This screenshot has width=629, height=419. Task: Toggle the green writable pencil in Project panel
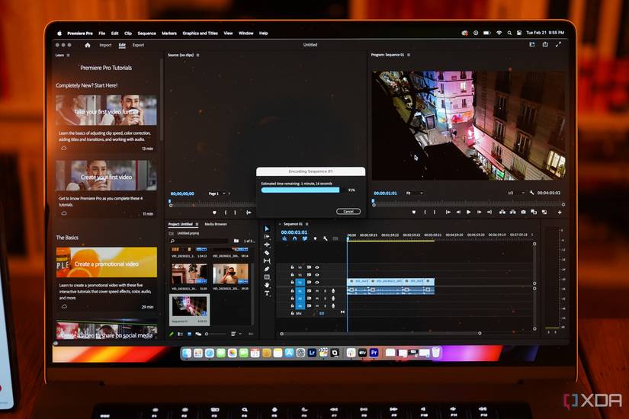(172, 334)
